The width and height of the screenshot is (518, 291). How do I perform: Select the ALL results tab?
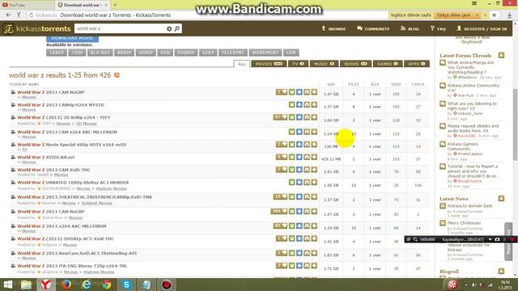[x=242, y=64]
